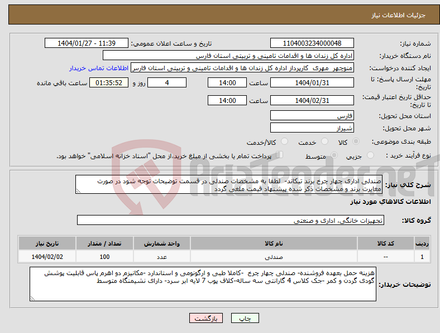Select the متوسط purchase type radio
440x333 pixels.
click(x=334, y=155)
